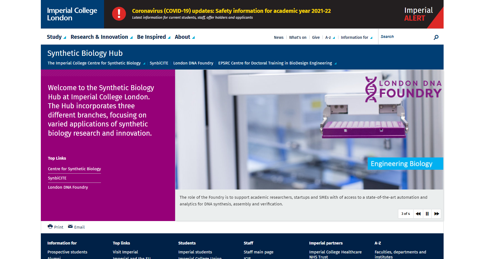Click the red exclamation alert icon
485x259 pixels.
[119, 14]
